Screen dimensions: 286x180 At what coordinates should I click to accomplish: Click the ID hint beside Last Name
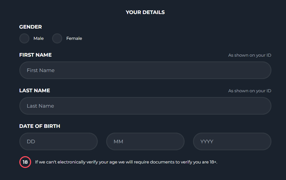[x=250, y=91]
